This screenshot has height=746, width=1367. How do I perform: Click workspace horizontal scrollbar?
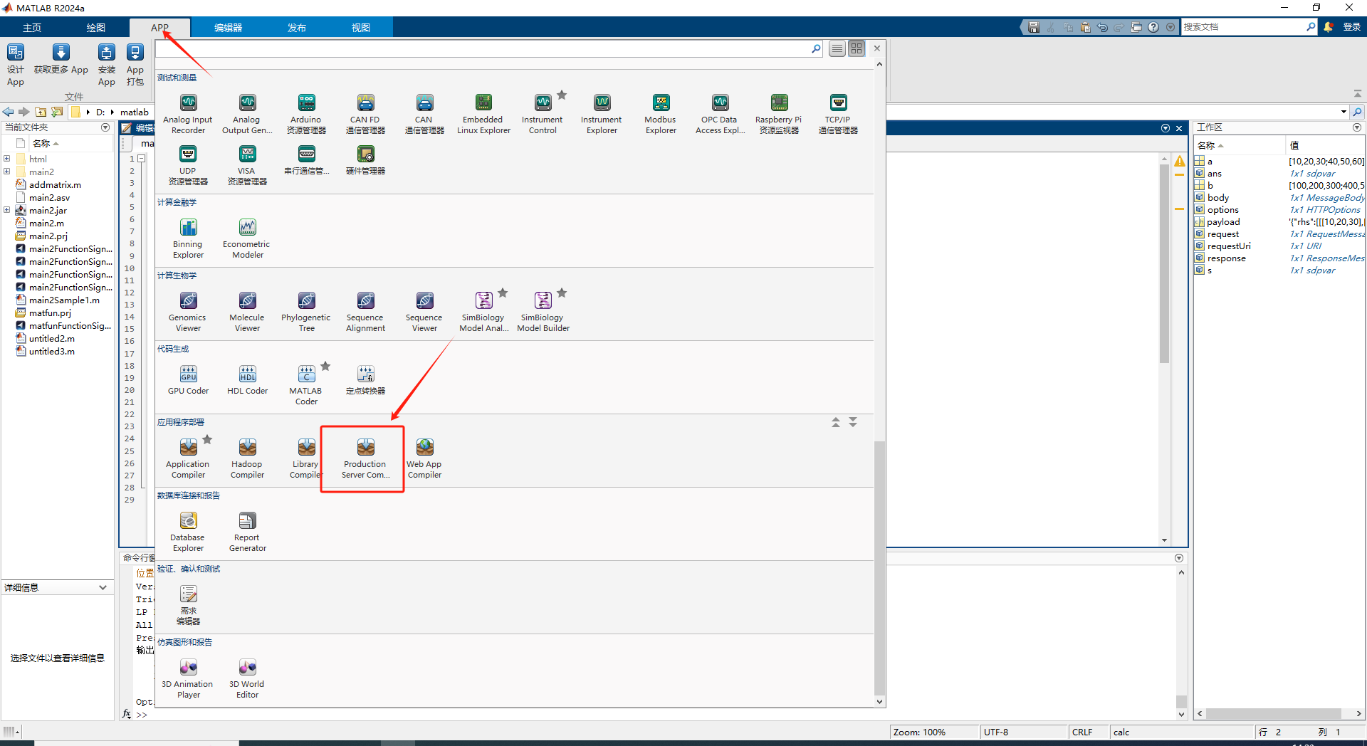[x=1273, y=713]
